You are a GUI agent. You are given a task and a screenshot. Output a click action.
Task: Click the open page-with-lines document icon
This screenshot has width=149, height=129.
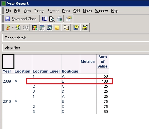(66, 28)
